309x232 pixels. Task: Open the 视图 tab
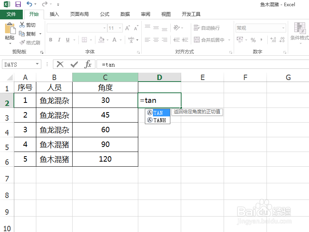[x=166, y=14]
